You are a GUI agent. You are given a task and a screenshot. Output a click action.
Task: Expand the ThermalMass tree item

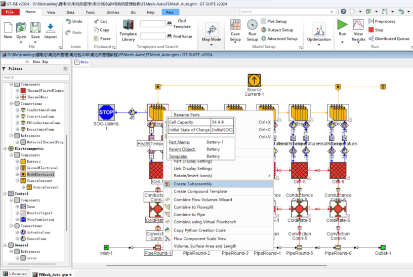(17, 97)
